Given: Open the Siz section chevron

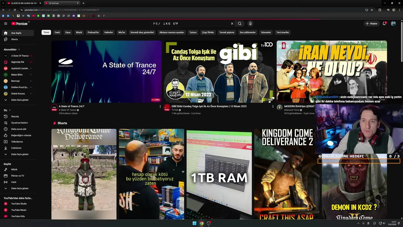Looking at the screenshot, I should 10,110.
